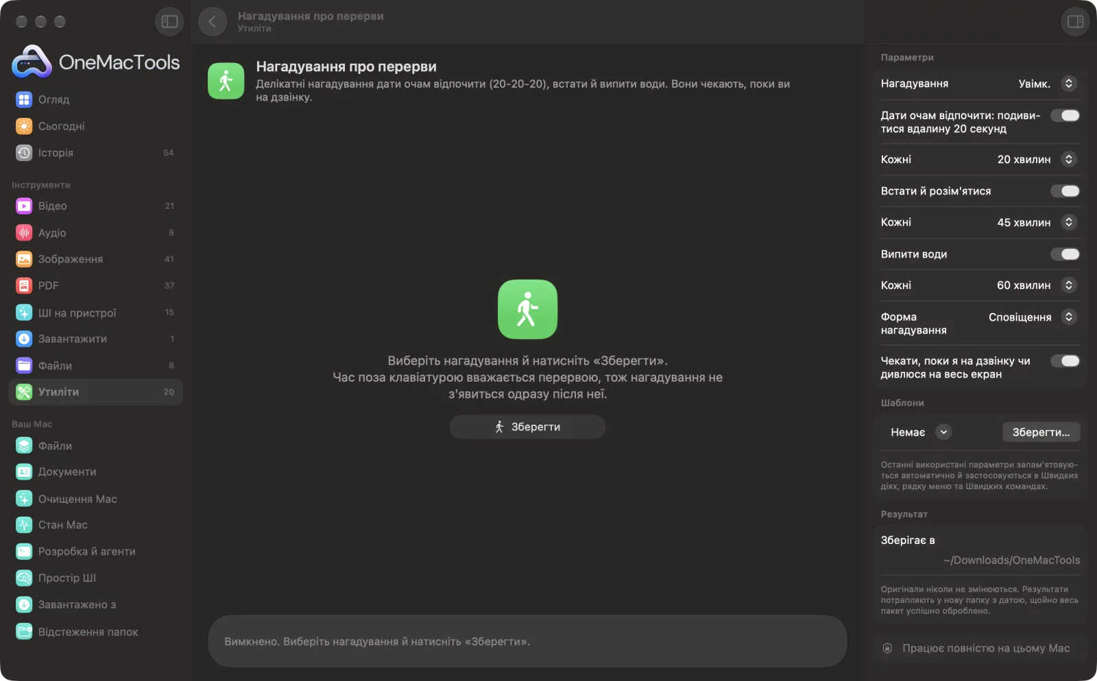This screenshot has height=681, width=1097.
Task: Click the Завантажити download icon
Action: pyautogui.click(x=24, y=338)
